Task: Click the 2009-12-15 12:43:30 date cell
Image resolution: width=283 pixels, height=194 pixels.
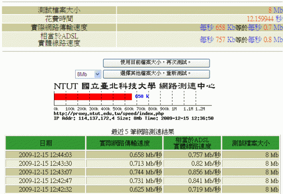Action: click(x=45, y=164)
